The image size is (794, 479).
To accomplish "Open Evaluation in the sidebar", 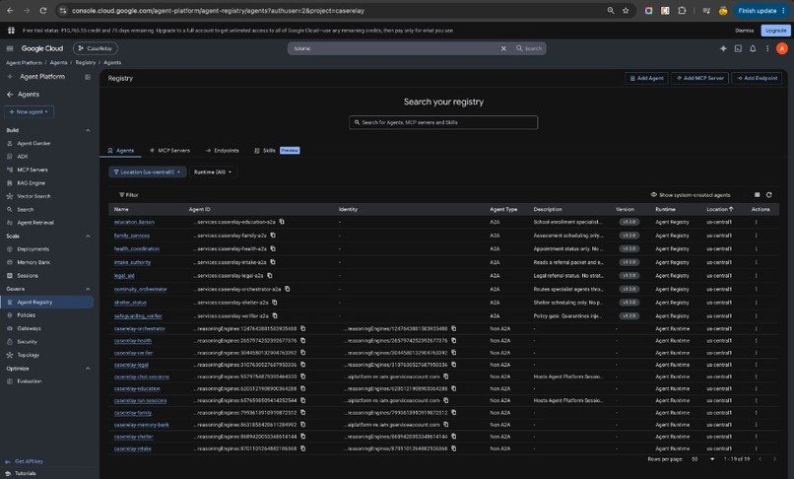I will click(x=30, y=381).
